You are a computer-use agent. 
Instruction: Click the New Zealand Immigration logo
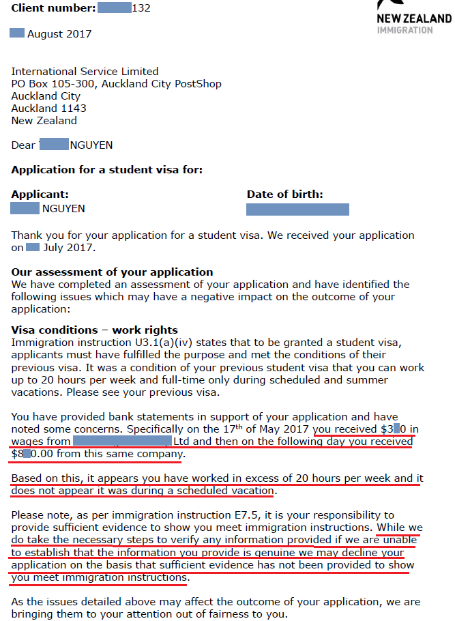coord(414,18)
